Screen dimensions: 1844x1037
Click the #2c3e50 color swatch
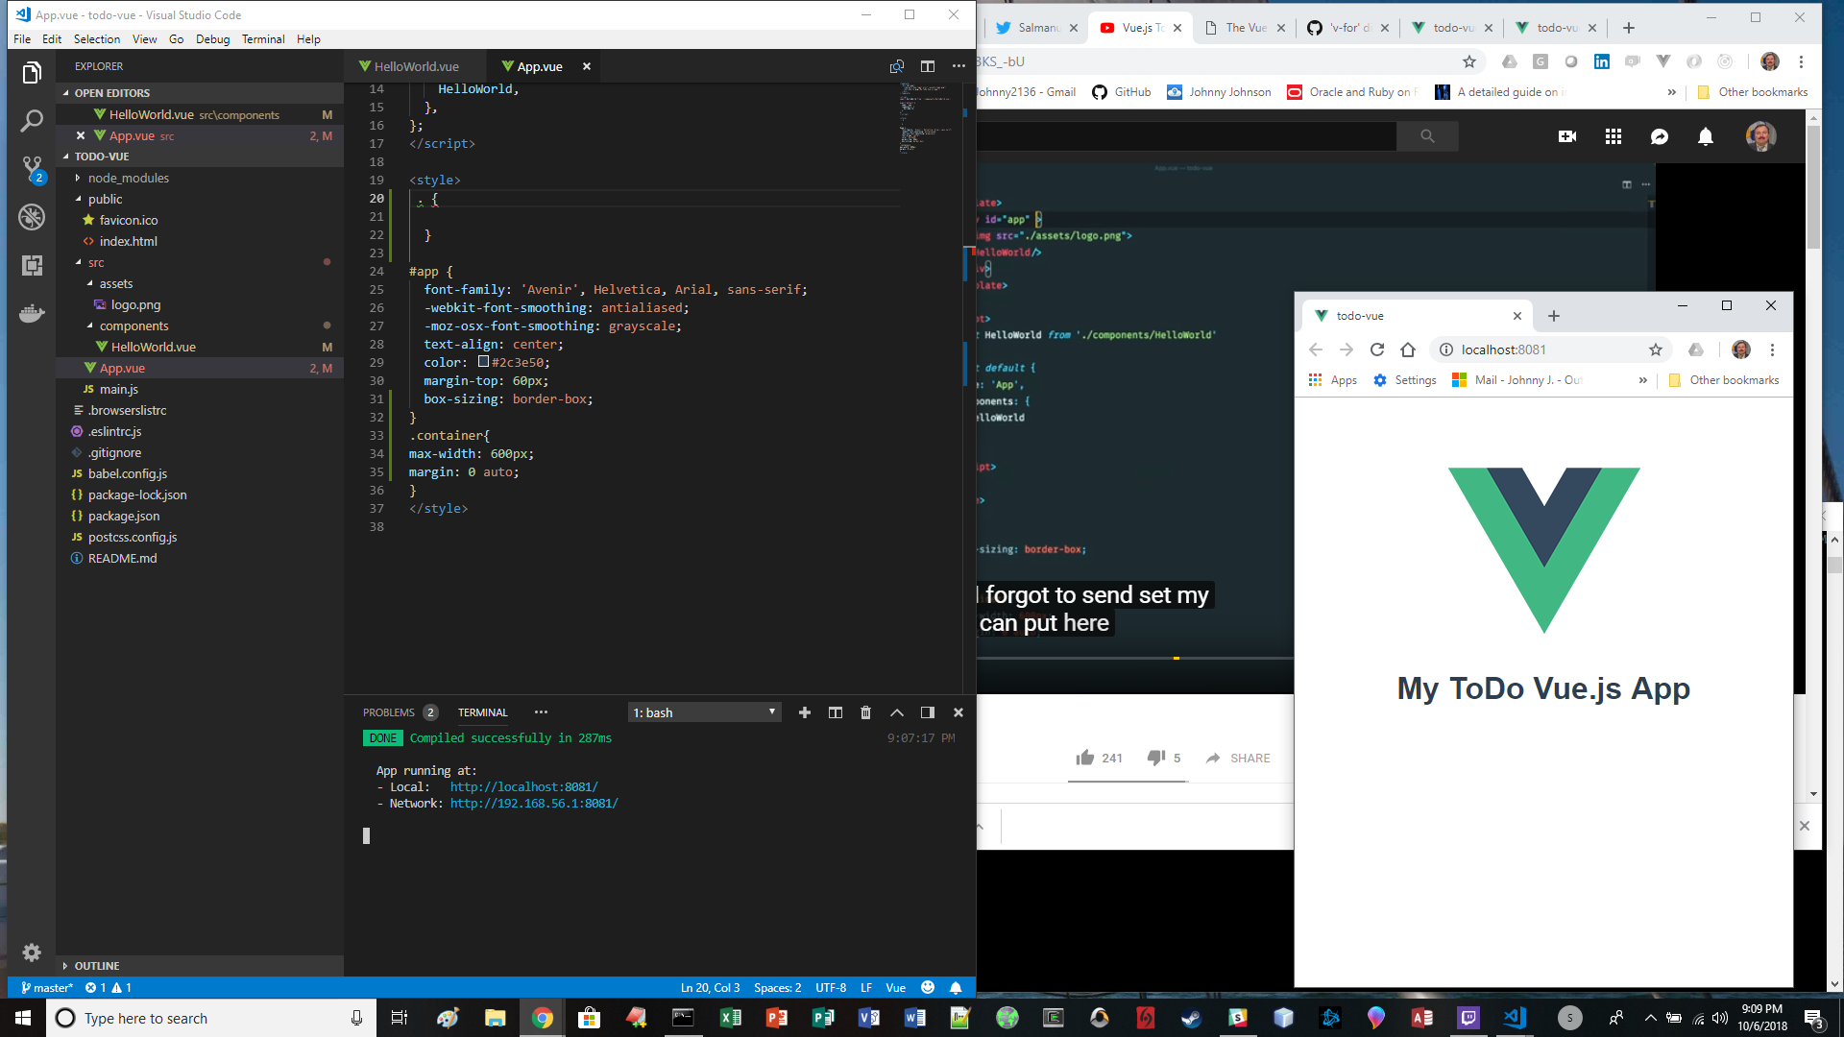pyautogui.click(x=483, y=362)
